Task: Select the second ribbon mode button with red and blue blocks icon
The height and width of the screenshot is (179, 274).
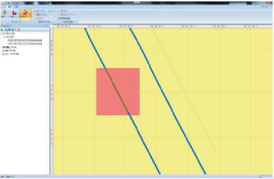Action: click(14, 14)
